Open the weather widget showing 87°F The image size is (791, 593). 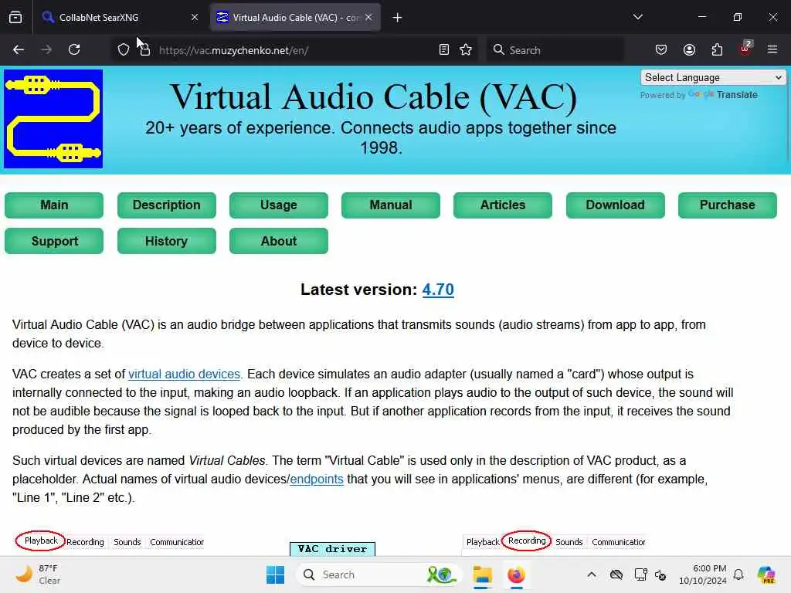(x=38, y=574)
